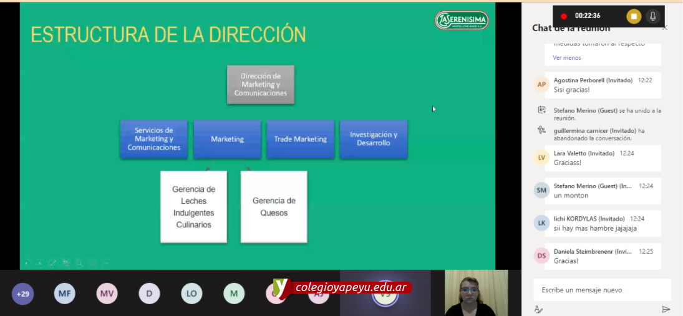This screenshot has width=683, height=316.
Task: Click Lara Valetto's LV avatar
Action: (541, 158)
